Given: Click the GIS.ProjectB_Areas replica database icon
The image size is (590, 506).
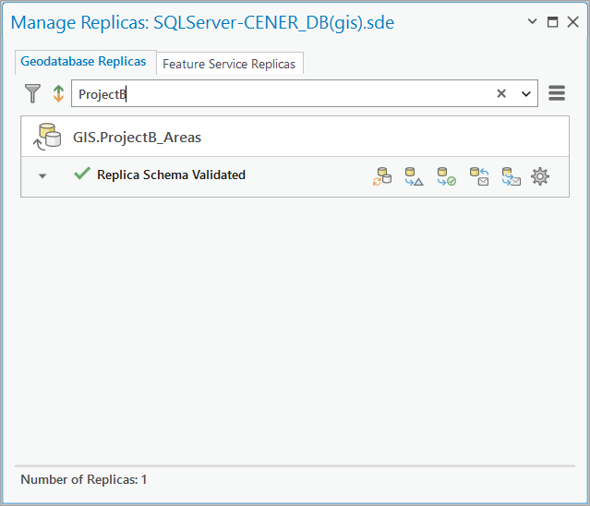Looking at the screenshot, I should [47, 137].
